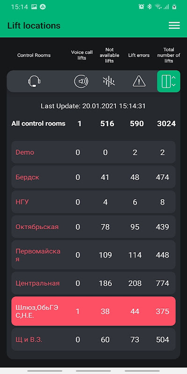
Task: Open the Demo control room
Action: point(93,152)
